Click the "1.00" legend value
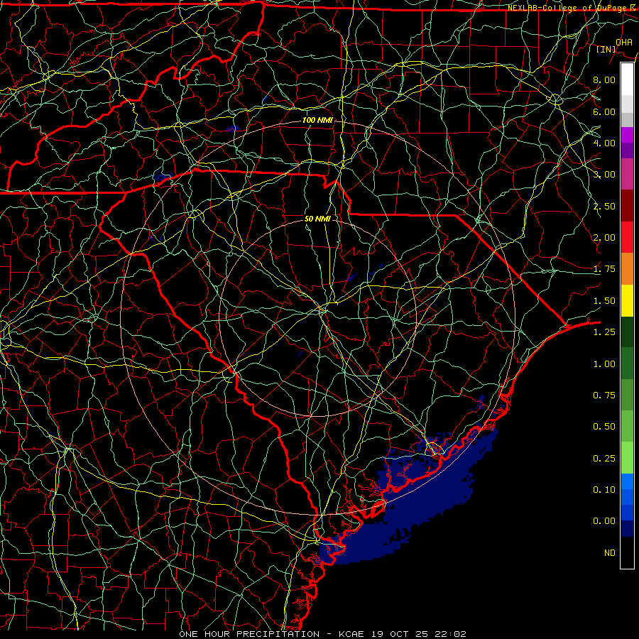Viewport: 639px width, 639px height. (604, 364)
